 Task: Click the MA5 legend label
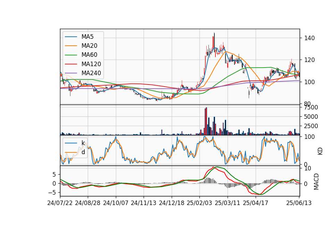(x=87, y=37)
